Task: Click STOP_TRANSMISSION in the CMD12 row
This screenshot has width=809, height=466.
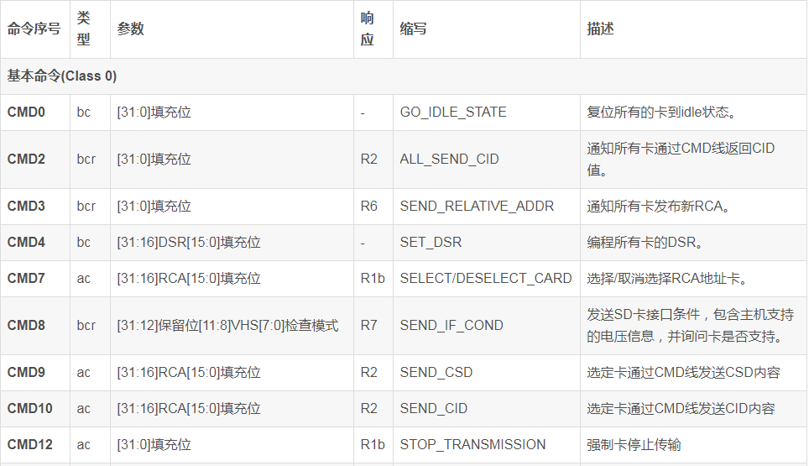Action: click(x=472, y=444)
